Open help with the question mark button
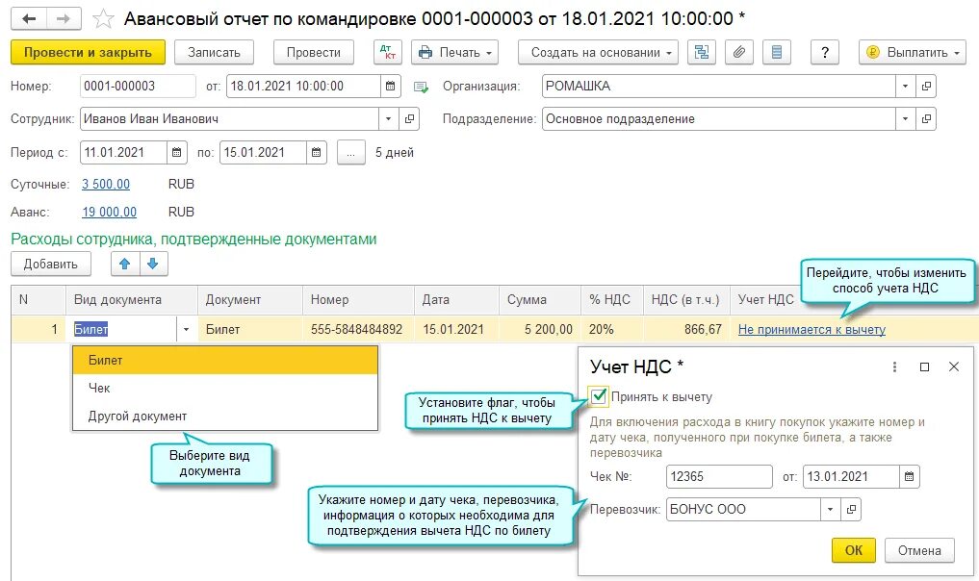Viewport: 979px width, 581px height. [x=825, y=52]
